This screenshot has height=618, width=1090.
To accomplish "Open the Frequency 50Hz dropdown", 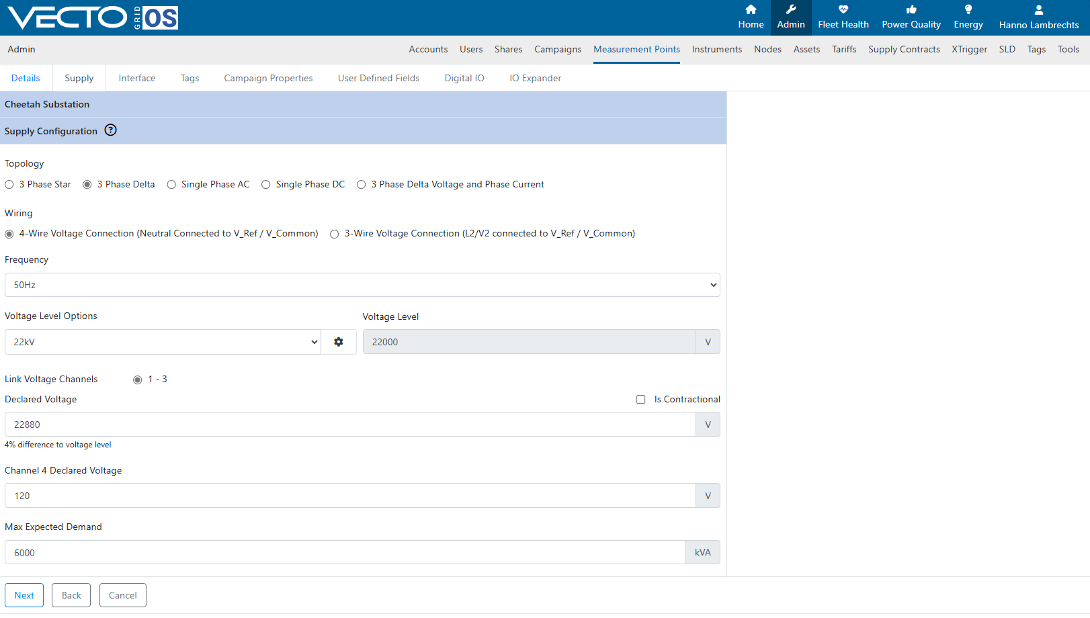I will pos(362,285).
